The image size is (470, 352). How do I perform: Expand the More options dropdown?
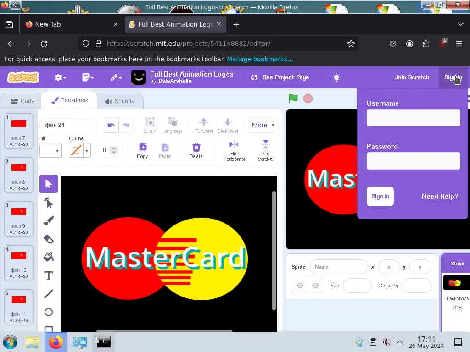(x=263, y=125)
